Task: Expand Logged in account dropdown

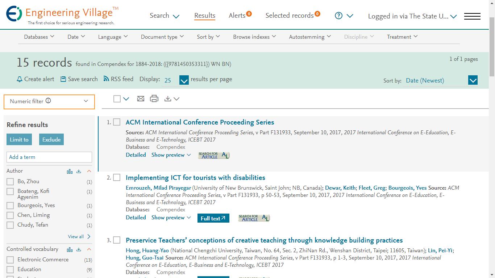Action: [x=453, y=16]
